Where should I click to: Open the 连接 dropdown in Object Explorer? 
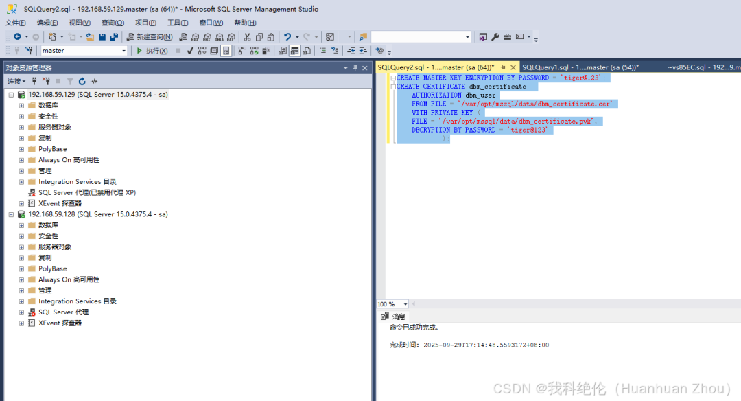(x=16, y=81)
